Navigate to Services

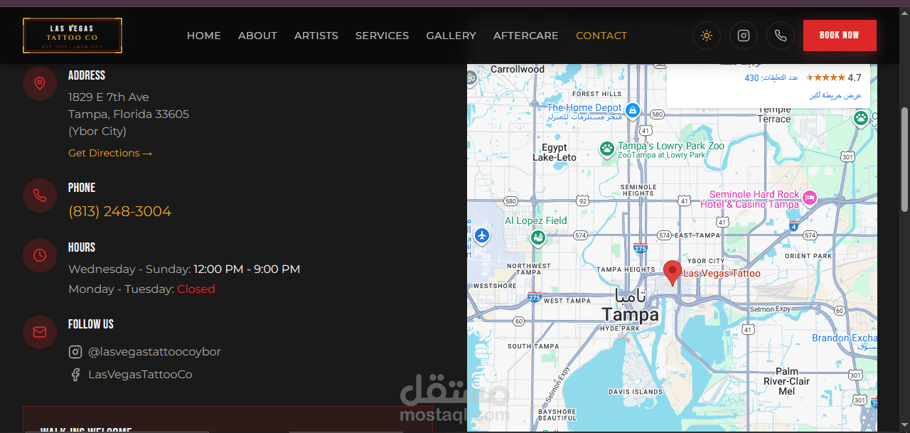(x=382, y=36)
